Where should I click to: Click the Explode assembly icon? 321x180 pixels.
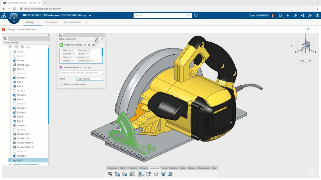[149, 174]
